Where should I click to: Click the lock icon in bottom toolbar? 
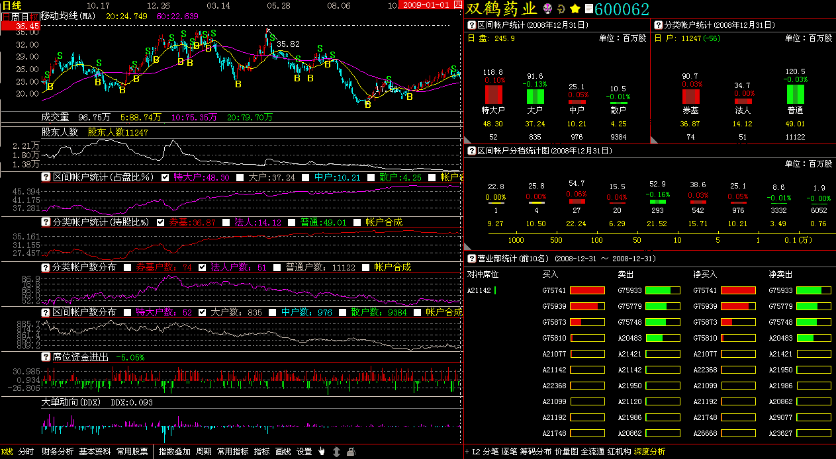[x=351, y=452]
